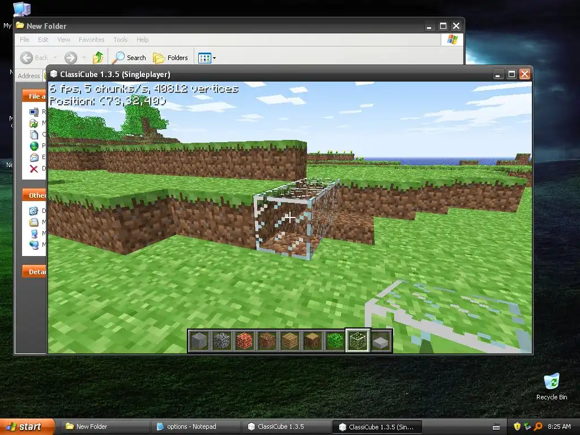This screenshot has width=580, height=435.
Task: Open the Forward history dropdown arrow
Action: coord(84,58)
